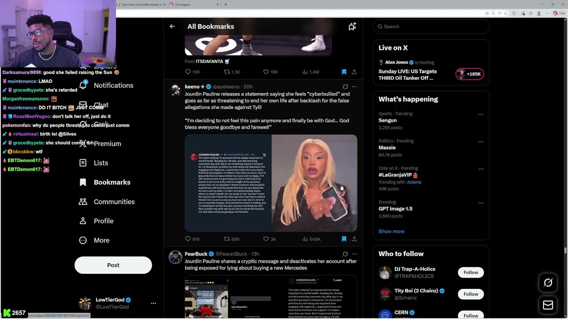Open Lists in the sidebar

point(94,163)
